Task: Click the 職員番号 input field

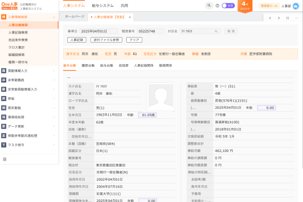Action: pos(150,31)
